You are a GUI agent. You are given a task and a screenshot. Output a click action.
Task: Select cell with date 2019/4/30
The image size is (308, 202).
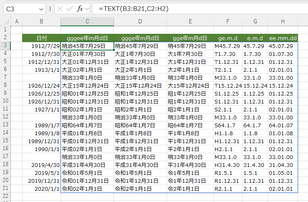coord(41,165)
